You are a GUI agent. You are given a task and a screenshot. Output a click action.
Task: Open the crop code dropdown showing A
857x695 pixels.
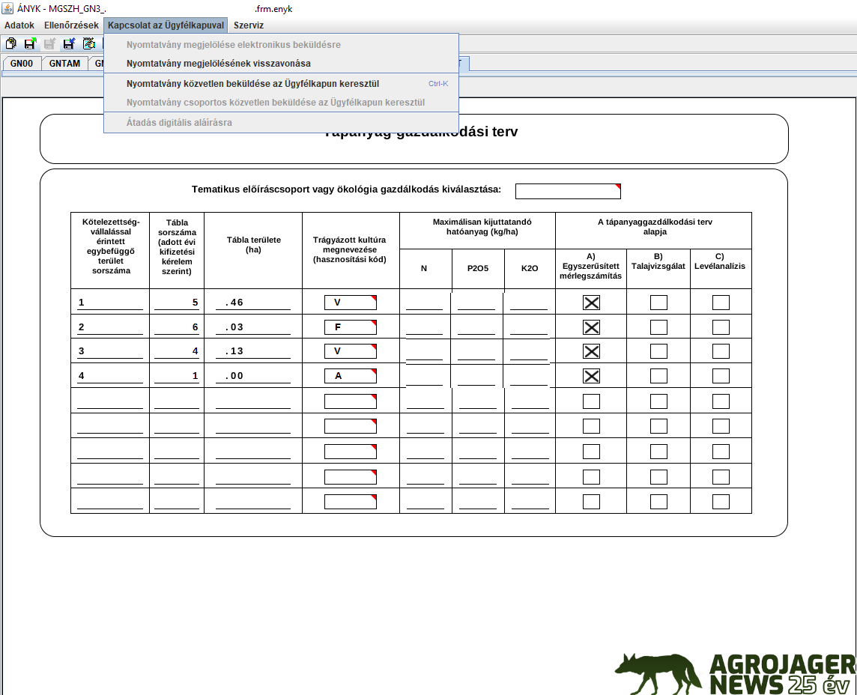coord(350,376)
